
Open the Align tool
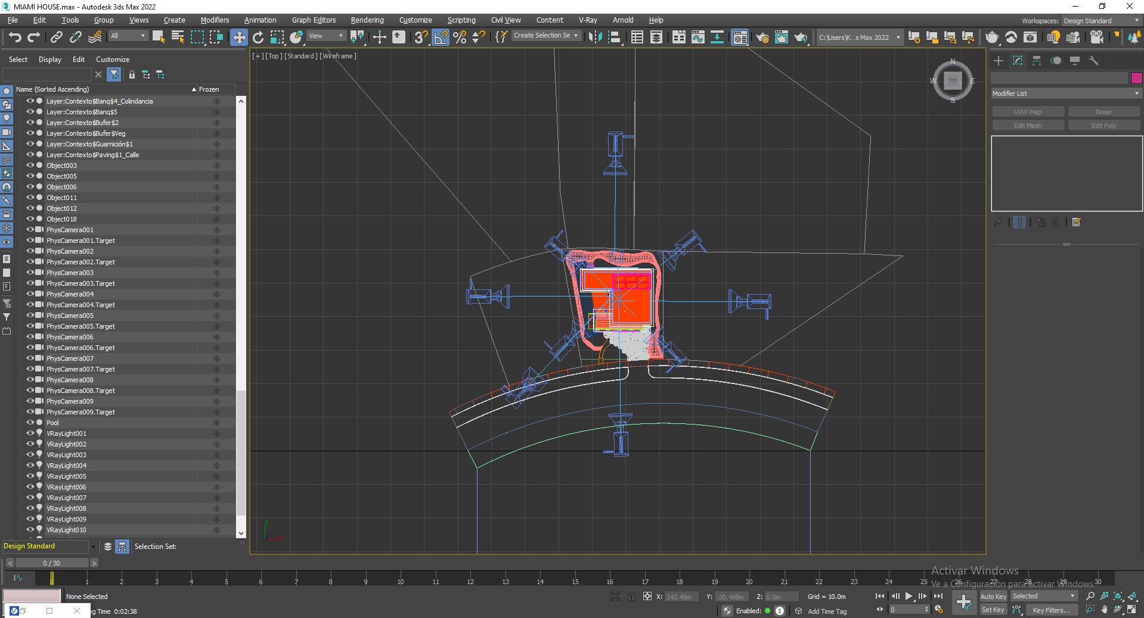[x=615, y=38]
